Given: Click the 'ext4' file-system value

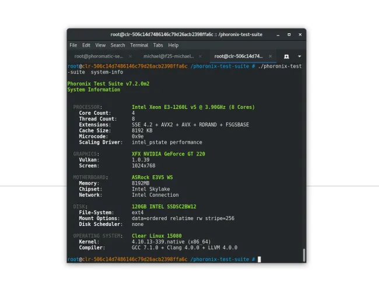Looking at the screenshot, I should click(138, 213).
